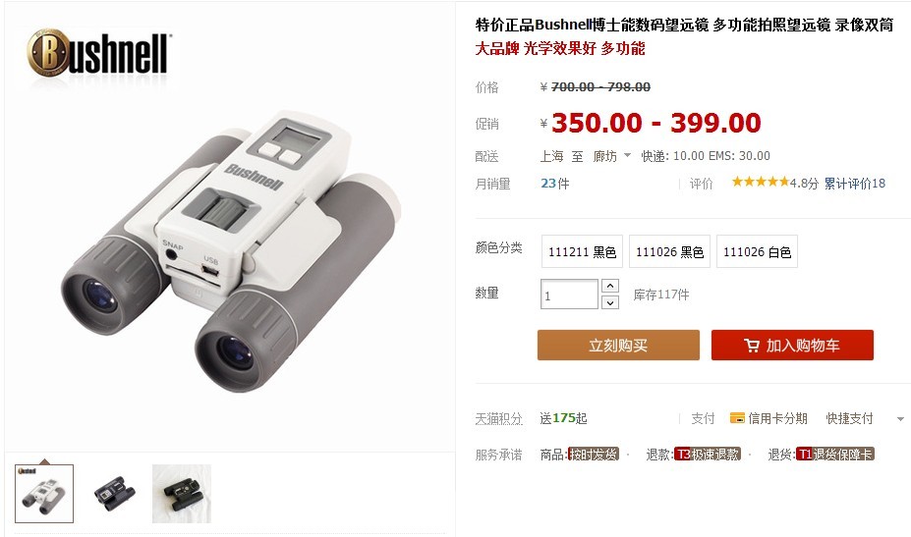Open the 累计评价18 reviews link
The width and height of the screenshot is (911, 537).
tap(855, 184)
